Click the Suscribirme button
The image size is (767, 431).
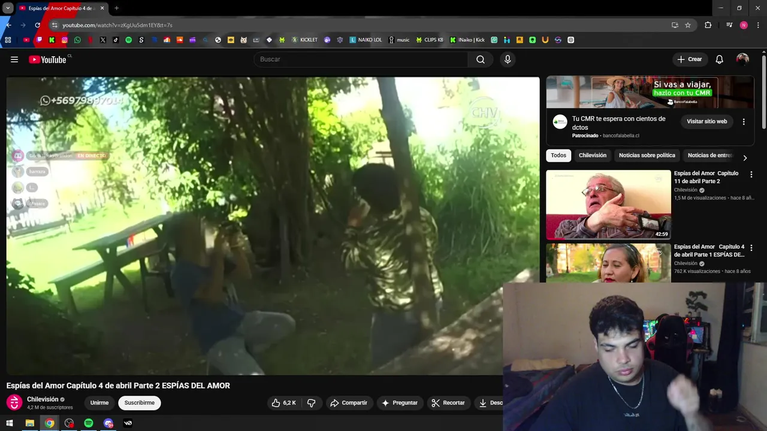pos(140,403)
